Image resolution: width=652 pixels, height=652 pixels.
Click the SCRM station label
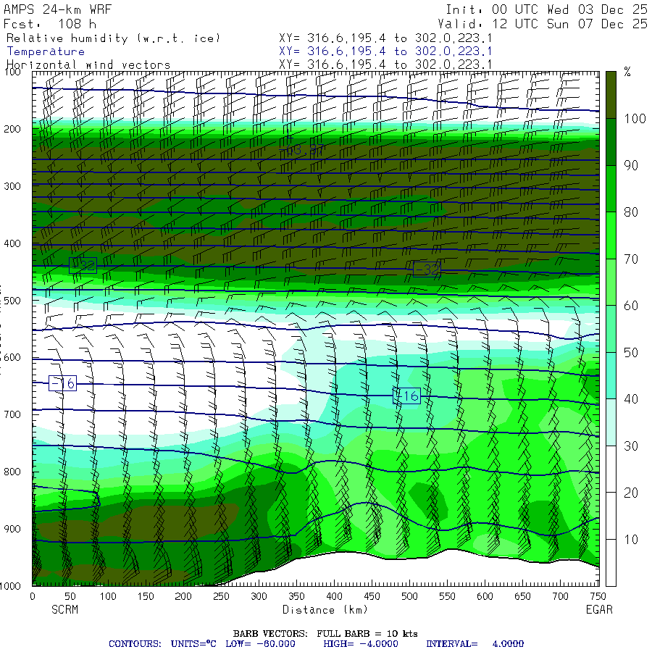coord(65,609)
